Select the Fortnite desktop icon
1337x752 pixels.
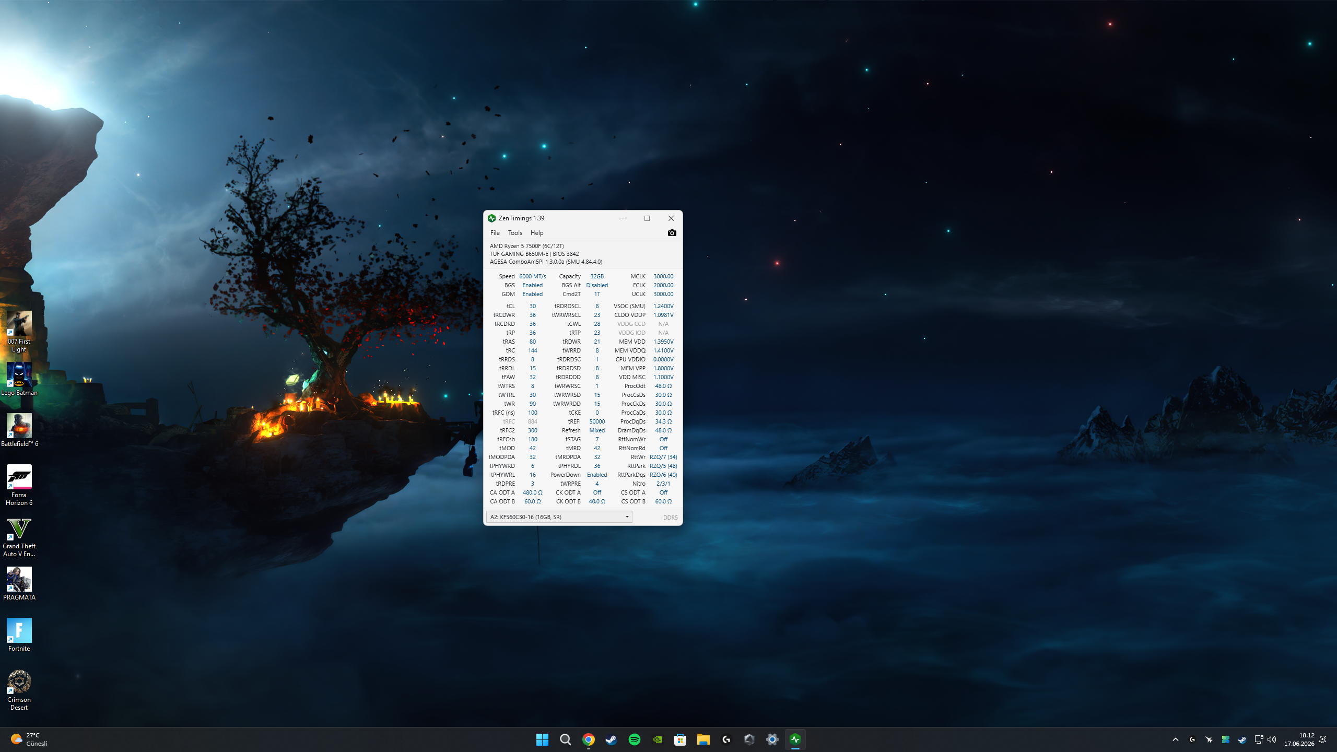[19, 634]
